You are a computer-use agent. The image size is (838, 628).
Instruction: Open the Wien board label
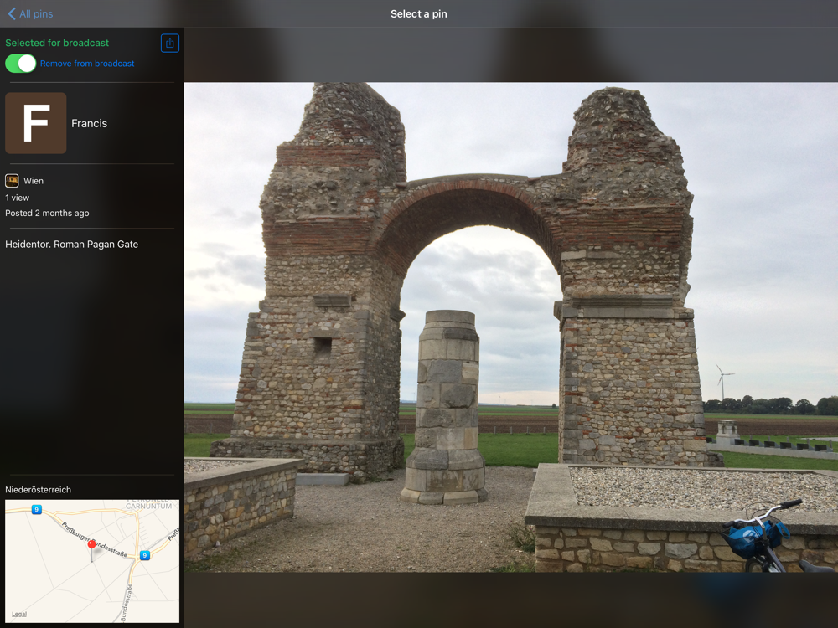(34, 181)
